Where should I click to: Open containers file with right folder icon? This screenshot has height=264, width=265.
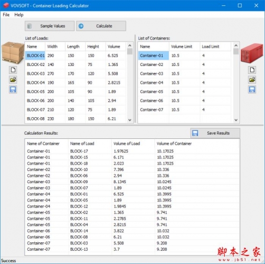pos(252,80)
